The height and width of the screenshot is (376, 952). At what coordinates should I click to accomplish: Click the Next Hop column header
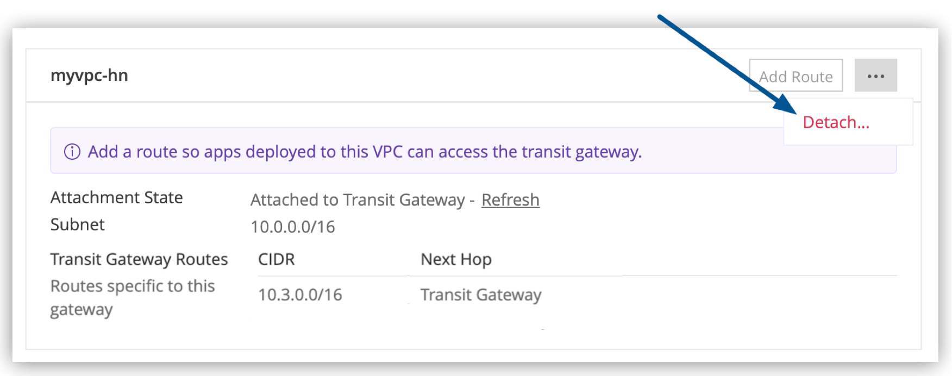455,259
